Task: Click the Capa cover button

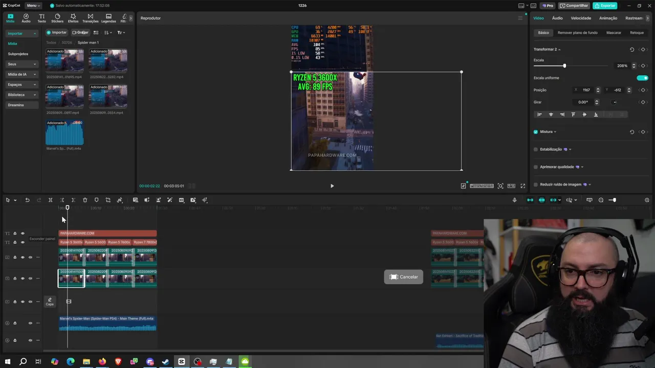Action: coord(50,302)
